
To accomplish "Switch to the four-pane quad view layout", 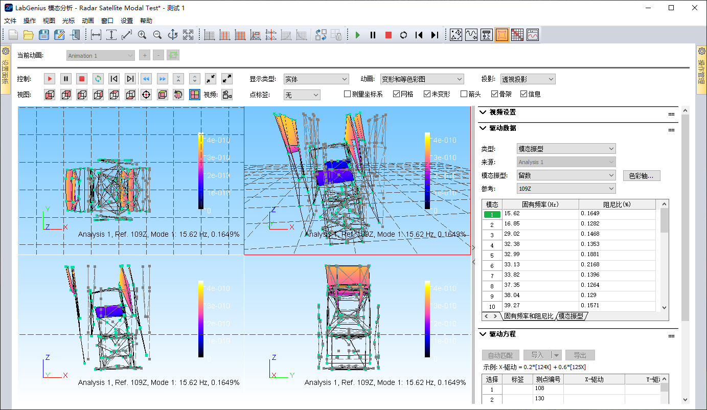I will [195, 95].
